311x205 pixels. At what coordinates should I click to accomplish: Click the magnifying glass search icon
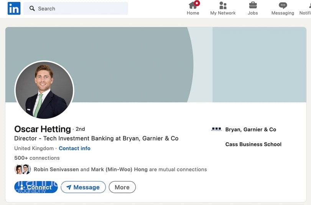coord(32,8)
